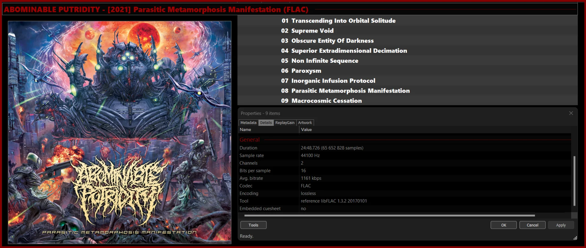This screenshot has width=586, height=248.
Task: Click the Value column header
Action: pos(435,129)
